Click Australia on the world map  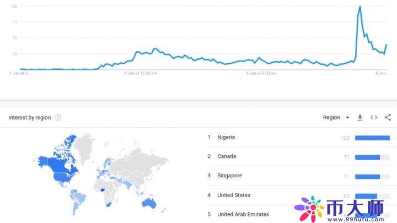point(149,203)
